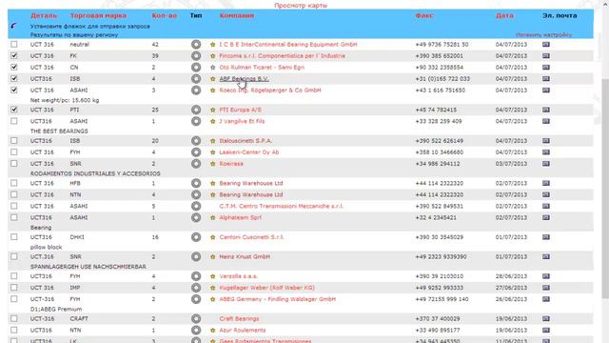
Task: Uncheck the UCT 316 PTI row checkbox
Action: coord(14,110)
